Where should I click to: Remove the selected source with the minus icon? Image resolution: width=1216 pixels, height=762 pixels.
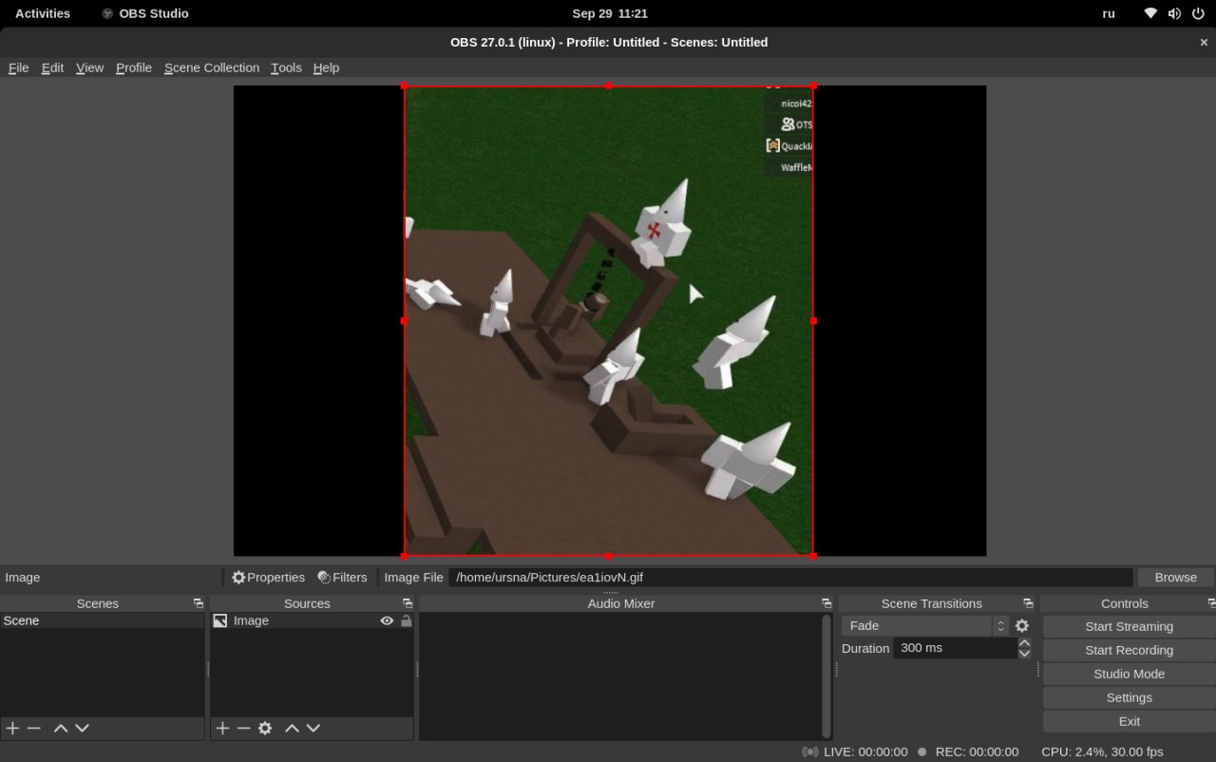[x=243, y=728]
